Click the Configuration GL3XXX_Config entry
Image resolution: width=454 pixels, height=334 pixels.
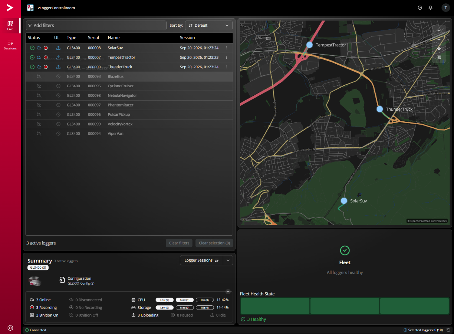pos(77,281)
